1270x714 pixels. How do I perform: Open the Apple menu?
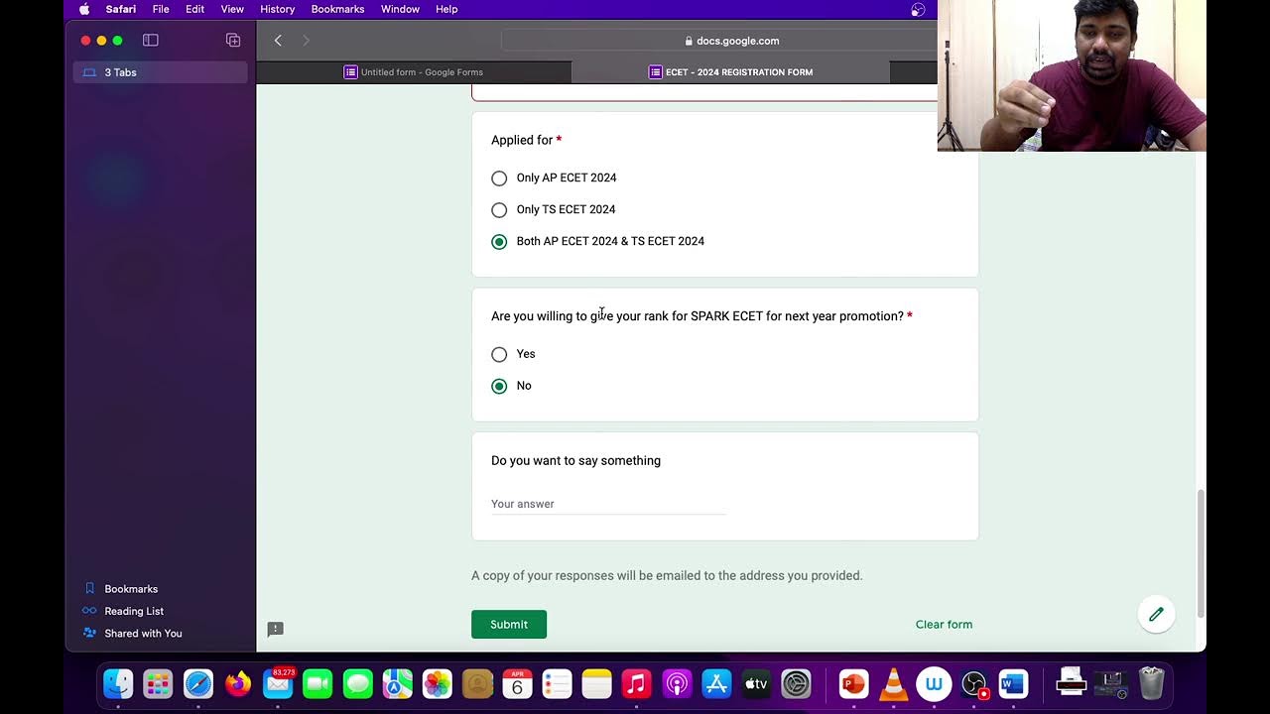(x=84, y=9)
